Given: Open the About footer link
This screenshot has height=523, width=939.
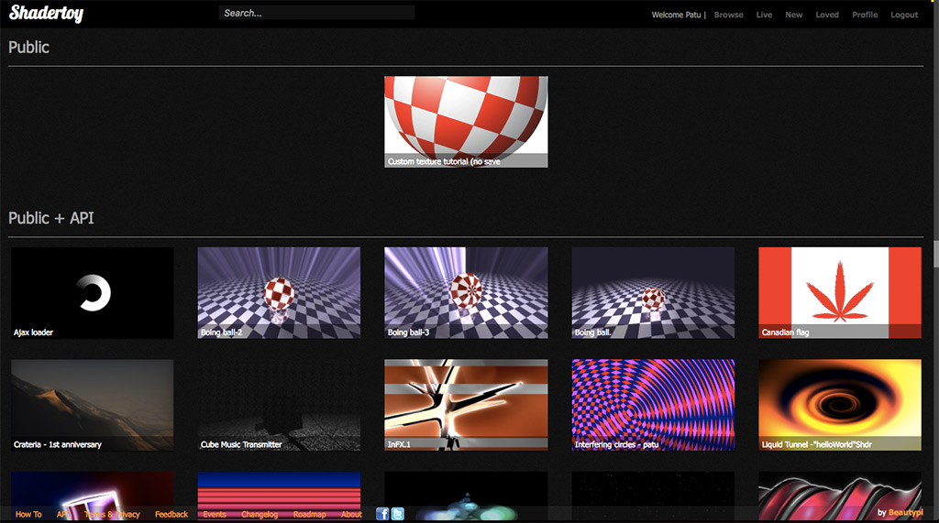Looking at the screenshot, I should click(x=351, y=514).
